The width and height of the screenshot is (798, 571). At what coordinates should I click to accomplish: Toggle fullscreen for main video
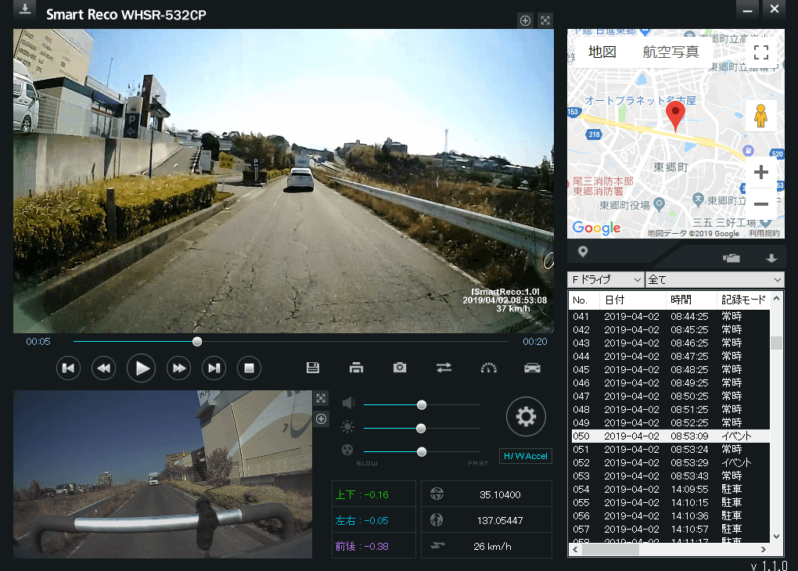(x=546, y=21)
